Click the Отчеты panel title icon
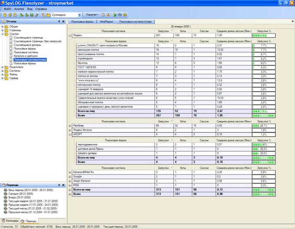This screenshot has width=295, height=229. [4, 22]
